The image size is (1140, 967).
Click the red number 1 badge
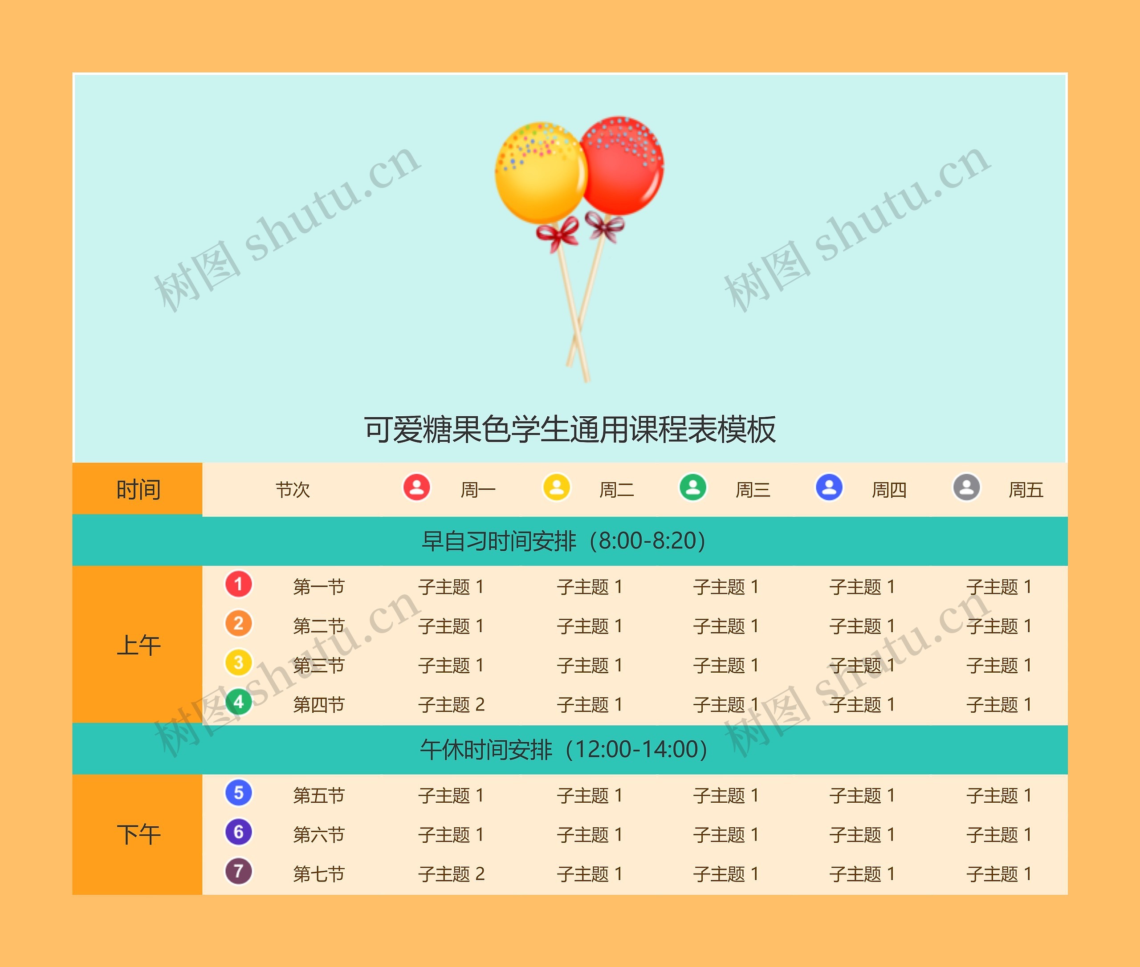click(x=239, y=585)
